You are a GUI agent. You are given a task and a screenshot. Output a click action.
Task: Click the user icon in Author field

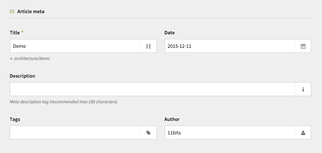click(303, 133)
